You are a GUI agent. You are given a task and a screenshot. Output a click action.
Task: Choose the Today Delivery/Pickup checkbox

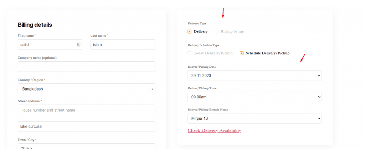tap(190, 53)
